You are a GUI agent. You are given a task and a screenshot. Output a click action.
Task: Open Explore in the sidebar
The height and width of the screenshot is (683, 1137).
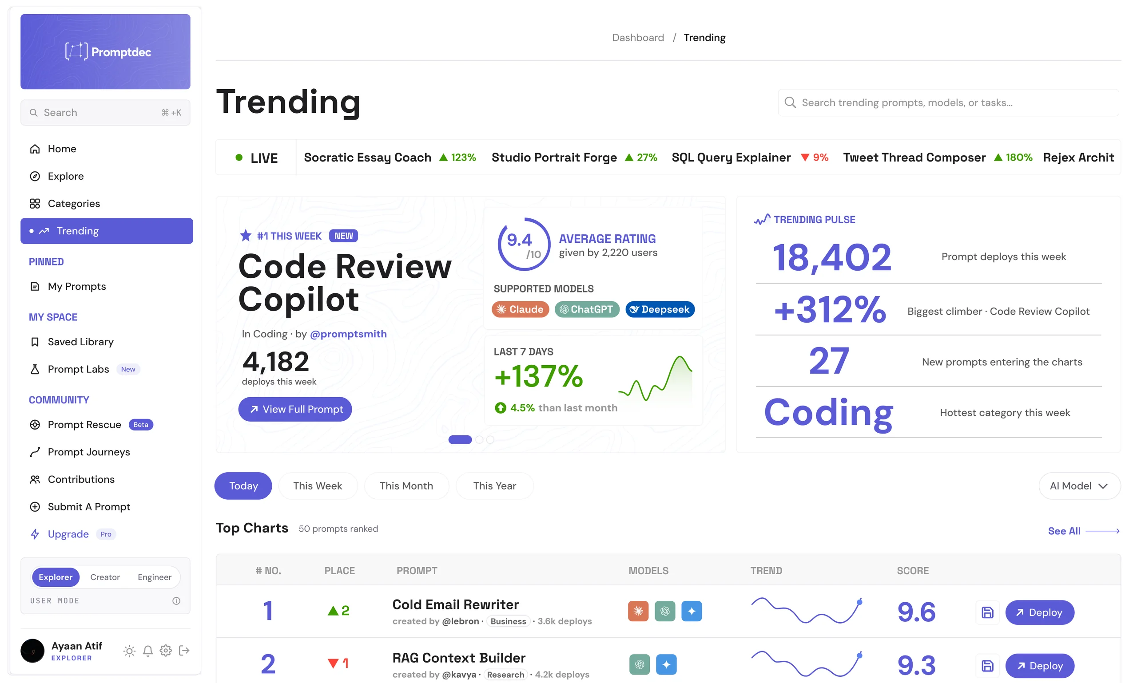(107, 176)
